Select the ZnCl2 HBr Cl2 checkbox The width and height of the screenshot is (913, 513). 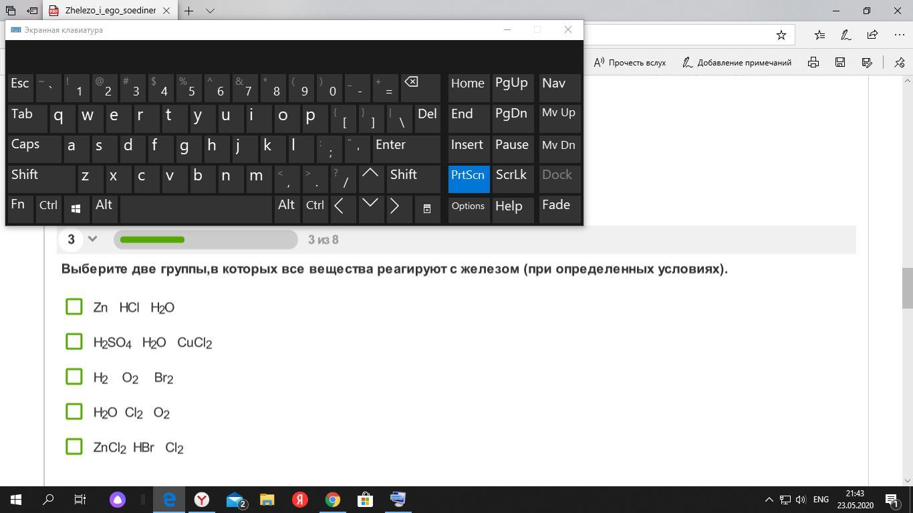click(x=74, y=447)
